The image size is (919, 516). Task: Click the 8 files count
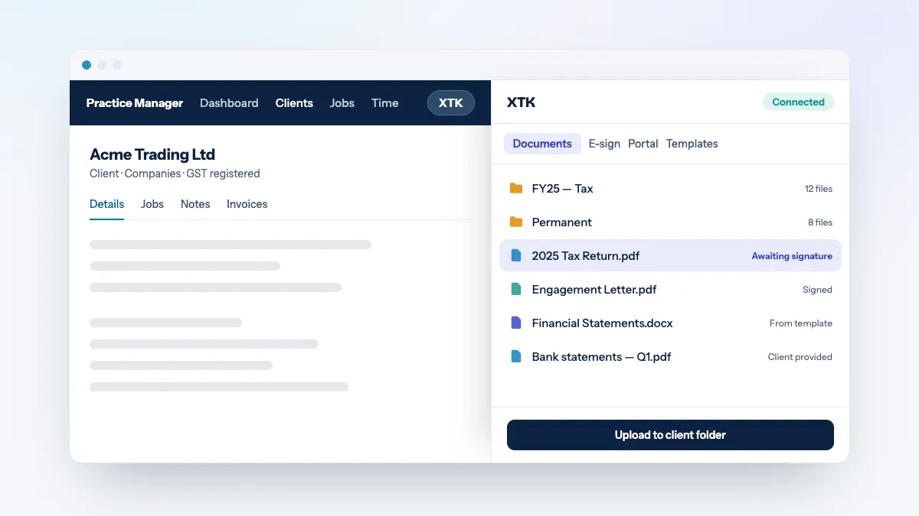[x=819, y=222]
